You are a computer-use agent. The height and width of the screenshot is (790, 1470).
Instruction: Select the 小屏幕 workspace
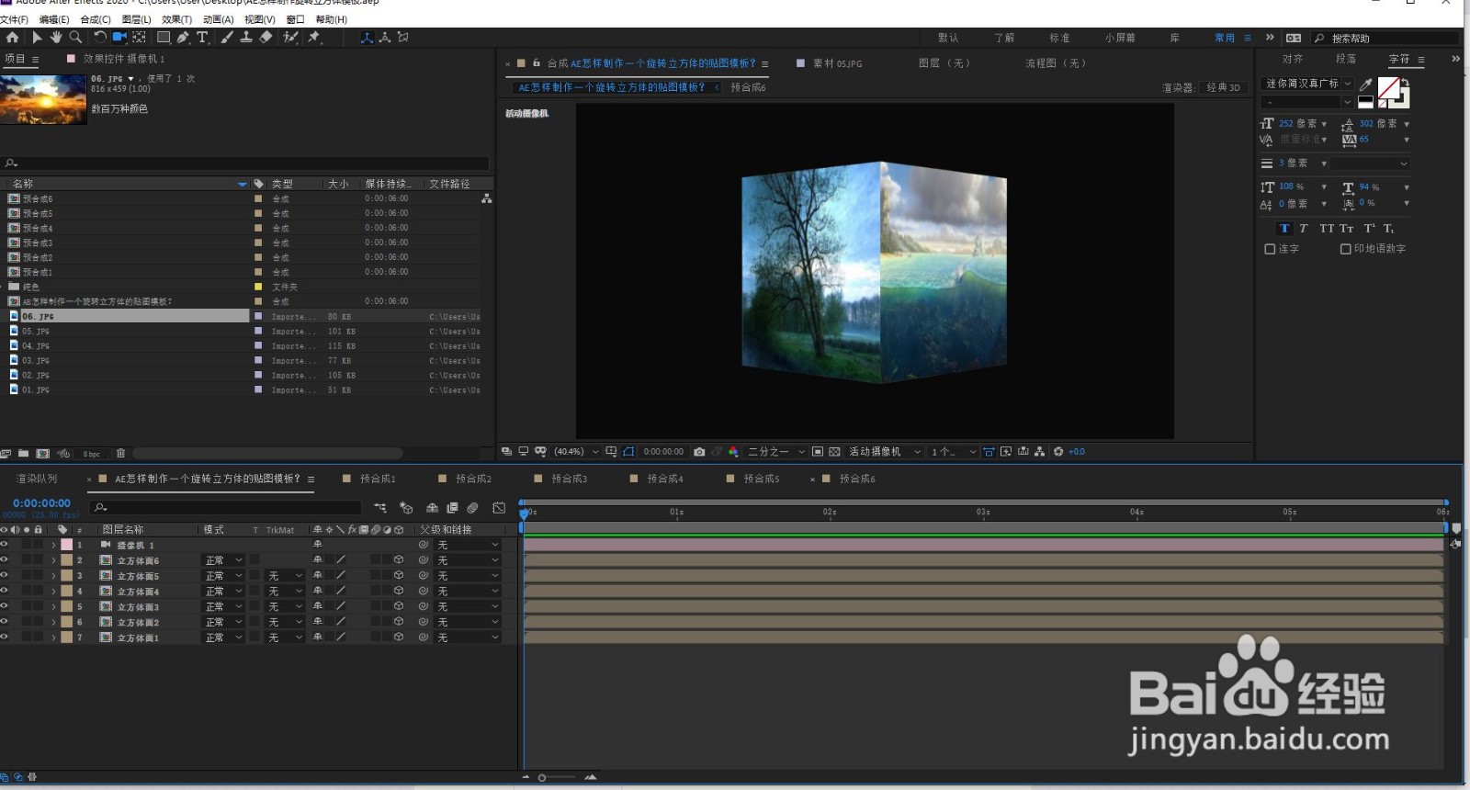pyautogui.click(x=1120, y=38)
